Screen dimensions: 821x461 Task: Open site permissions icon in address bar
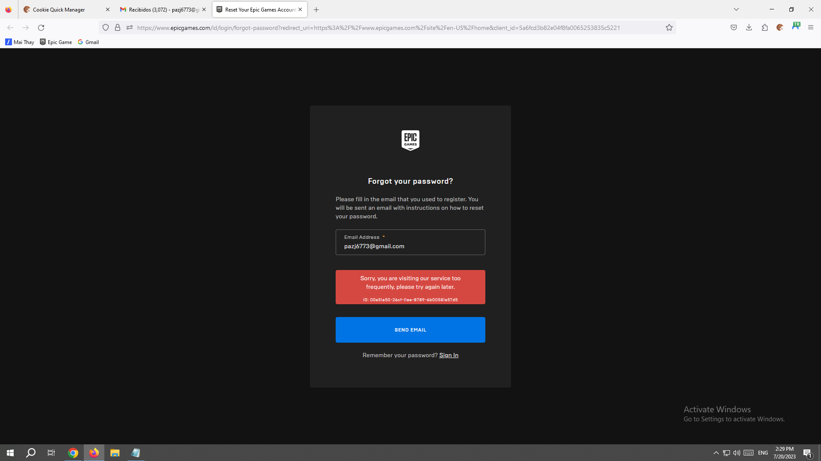[x=130, y=28]
